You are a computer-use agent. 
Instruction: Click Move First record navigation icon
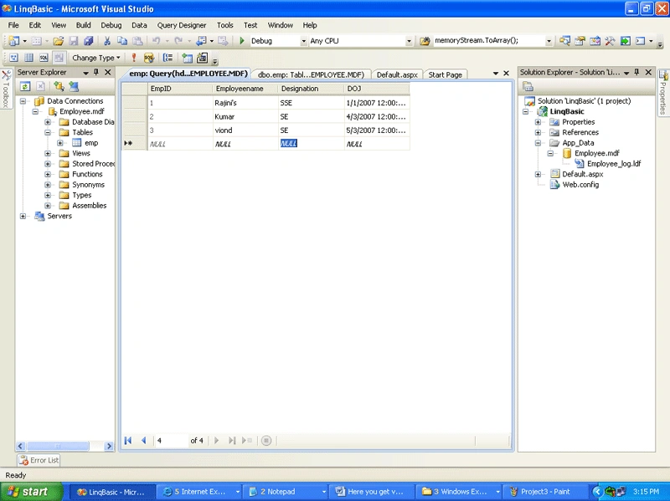pos(128,441)
